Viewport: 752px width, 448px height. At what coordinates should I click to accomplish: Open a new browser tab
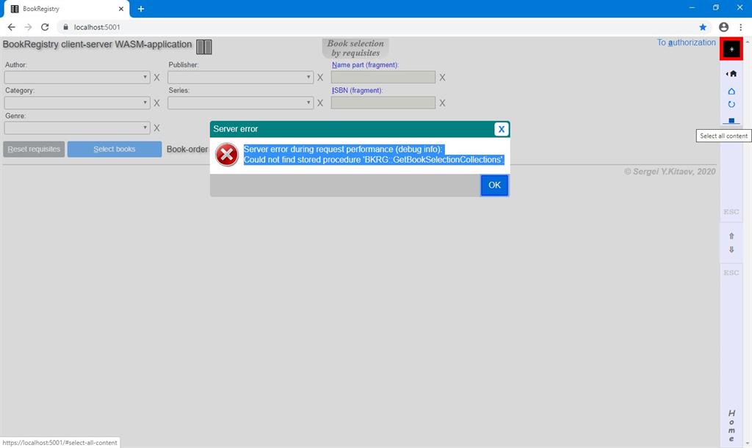pos(140,9)
